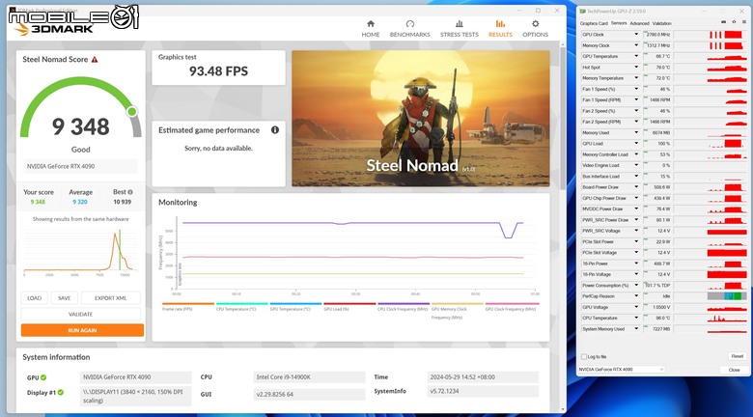The width and height of the screenshot is (753, 417).
Task: Click the 2024-05-29 14:52 time field
Action: click(x=483, y=377)
